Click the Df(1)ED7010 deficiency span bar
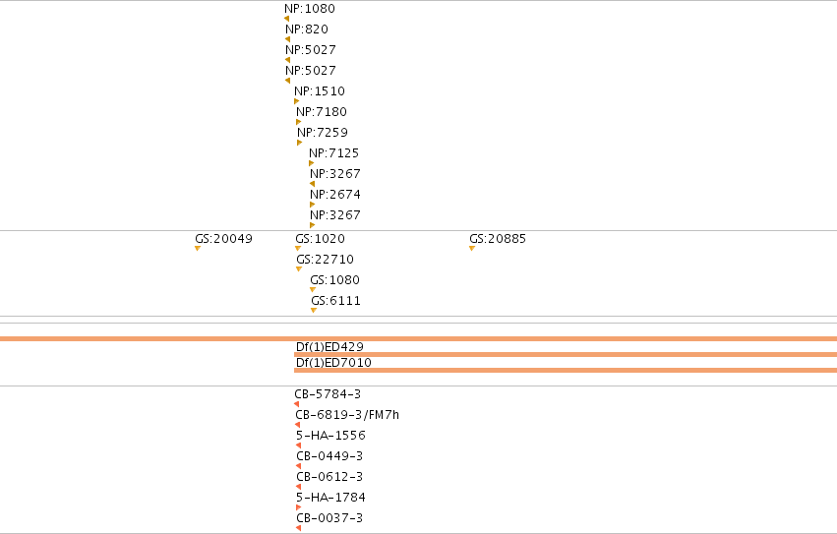 (x=566, y=370)
